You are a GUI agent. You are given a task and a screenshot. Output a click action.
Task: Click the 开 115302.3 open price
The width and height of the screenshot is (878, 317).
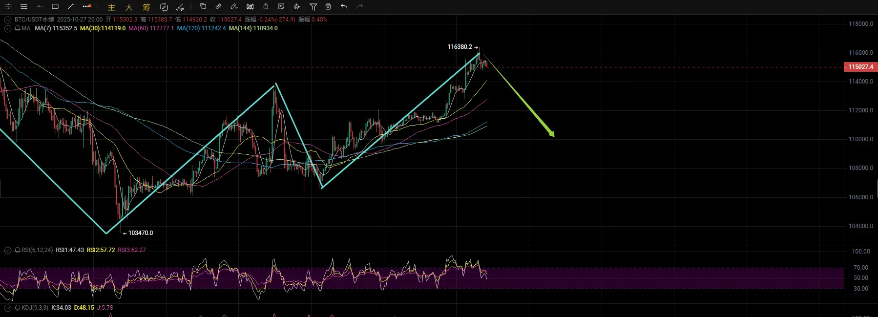point(122,20)
